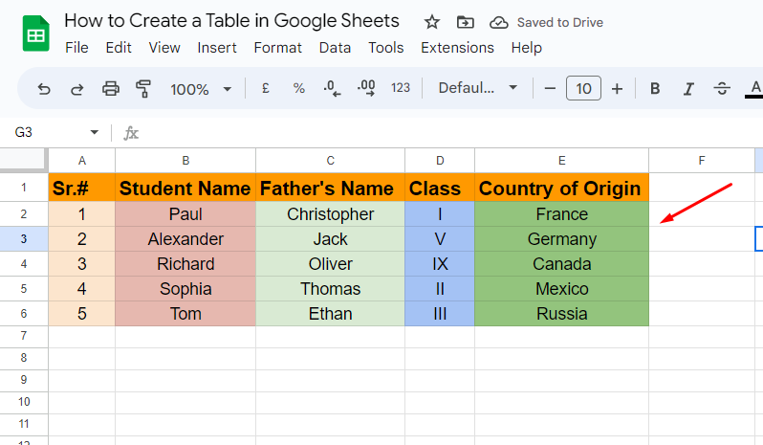The height and width of the screenshot is (445, 763).
Task: Open the 123 more formats menu
Action: click(401, 88)
